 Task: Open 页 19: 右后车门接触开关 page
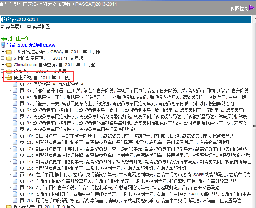point(135,194)
